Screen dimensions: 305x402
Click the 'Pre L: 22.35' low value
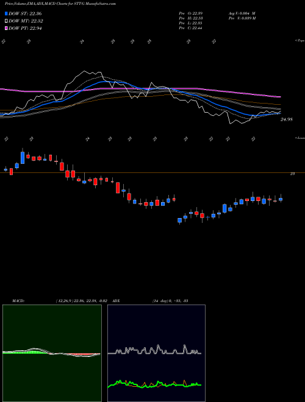(190, 23)
